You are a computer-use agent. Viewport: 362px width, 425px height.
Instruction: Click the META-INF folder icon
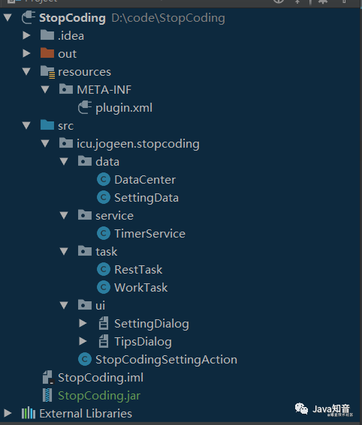click(x=66, y=89)
